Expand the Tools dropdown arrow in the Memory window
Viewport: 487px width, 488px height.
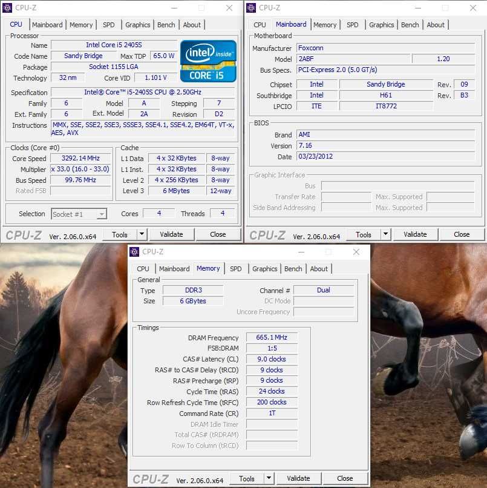[x=269, y=478]
